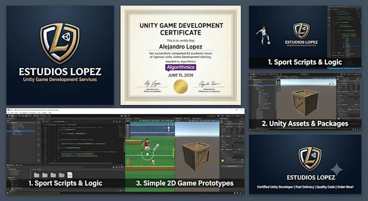Select highlighted Hierarchy row in Unity Assets panel
Screen dimensions: 368x201
[x=262, y=85]
